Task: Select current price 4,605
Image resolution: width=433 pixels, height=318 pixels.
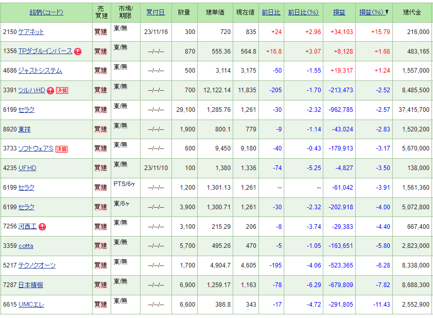Action: pyautogui.click(x=248, y=265)
